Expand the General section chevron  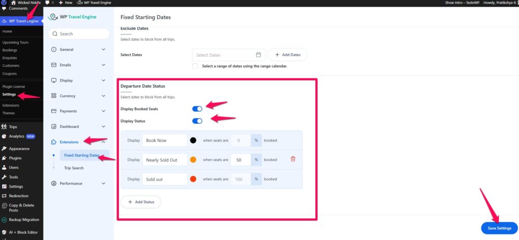(103, 49)
